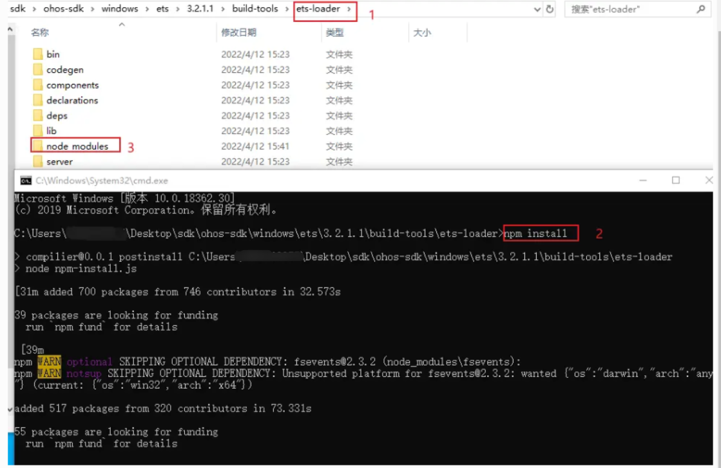Open the server folder
This screenshot has height=468, width=721.
click(58, 161)
